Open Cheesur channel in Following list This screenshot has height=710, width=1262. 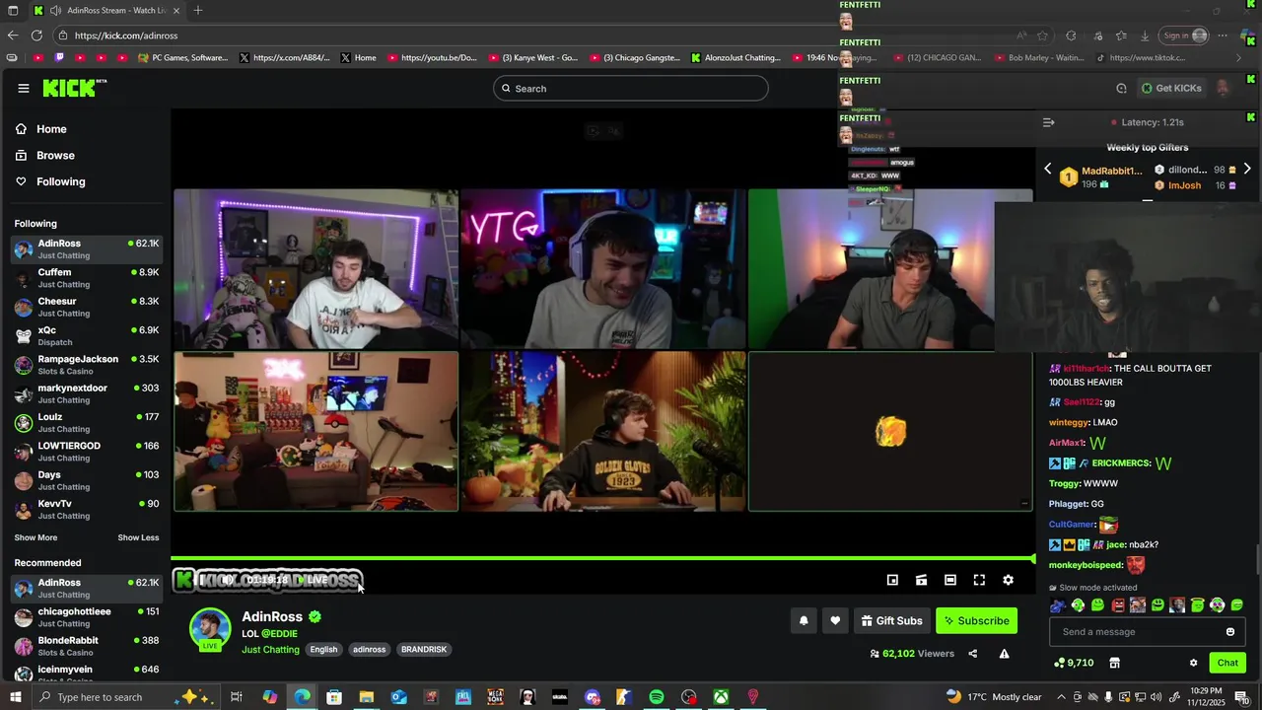tap(87, 307)
